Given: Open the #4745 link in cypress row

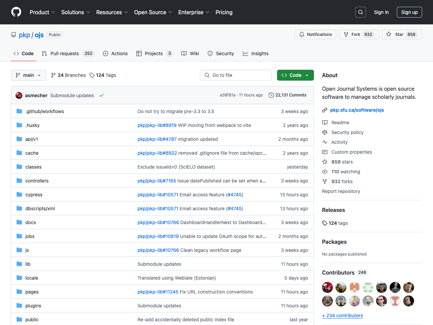Looking at the screenshot, I should point(234,195).
